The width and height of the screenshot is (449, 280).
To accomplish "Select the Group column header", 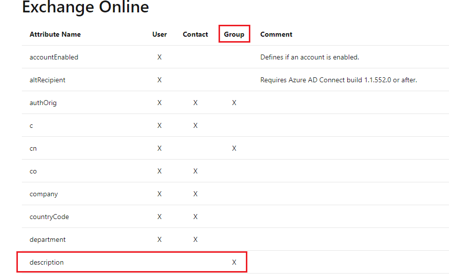I will coord(234,34).
